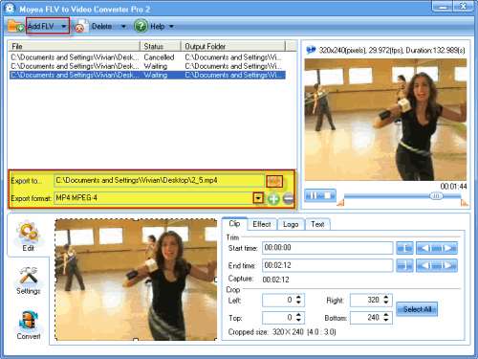Expand the Delete dropdown arrow
This screenshot has width=478, height=359.
123,27
